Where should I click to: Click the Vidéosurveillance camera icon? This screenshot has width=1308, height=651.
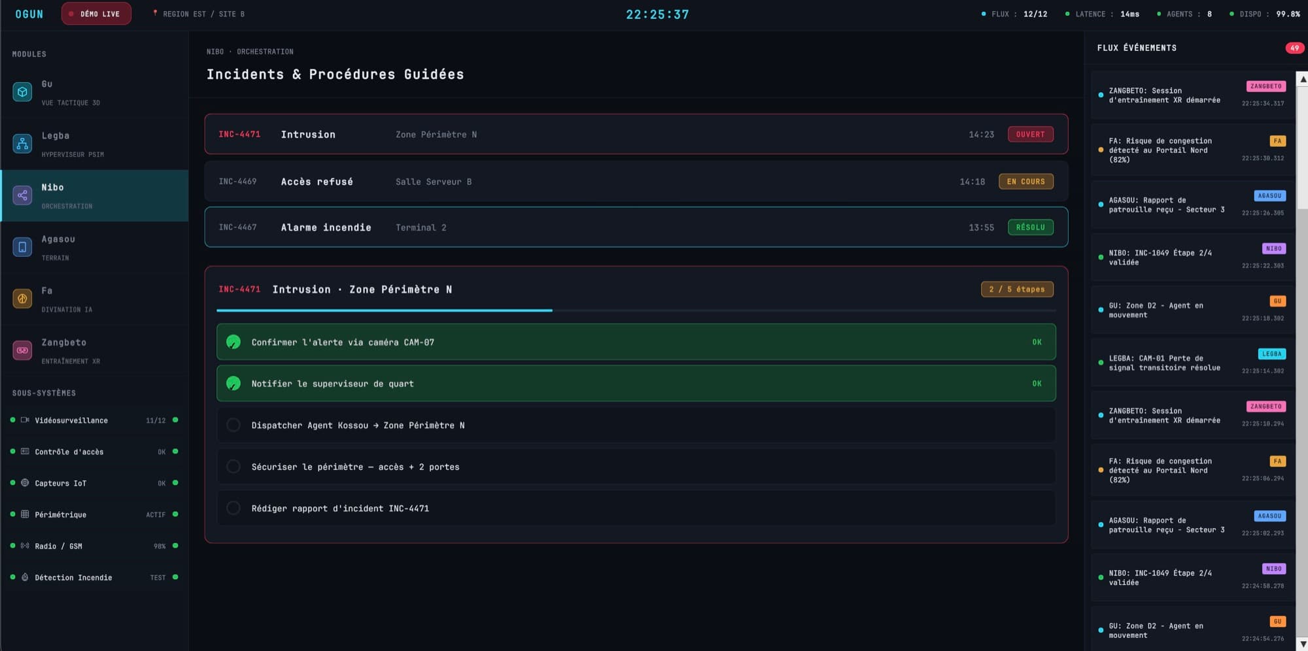(25, 420)
